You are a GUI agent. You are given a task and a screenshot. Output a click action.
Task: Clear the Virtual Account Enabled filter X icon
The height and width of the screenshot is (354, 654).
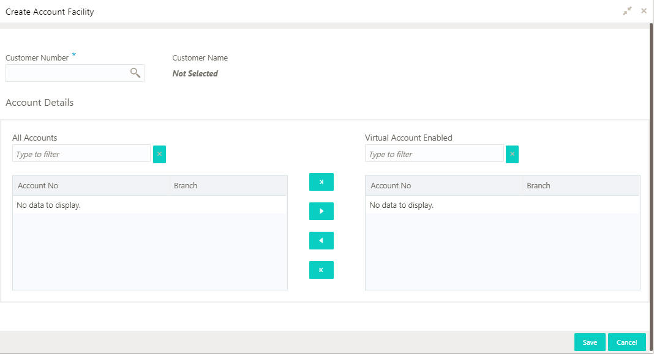point(512,154)
